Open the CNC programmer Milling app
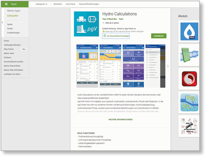206x157 pixels. [189, 126]
